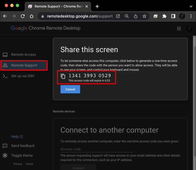Open the Help link
The width and height of the screenshot is (196, 170).
tap(17, 137)
